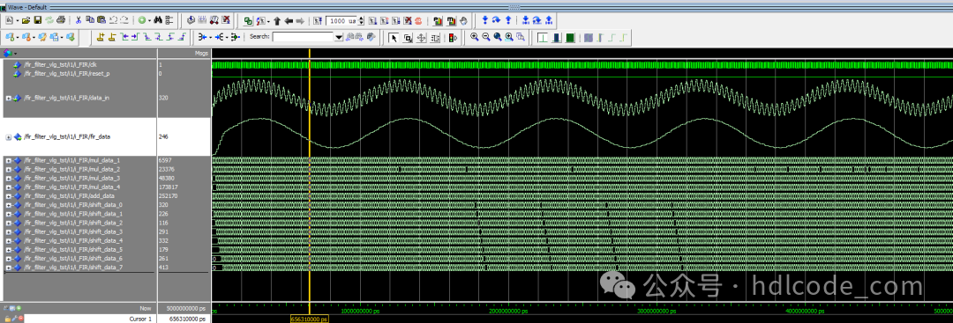Click the Delete Cursor icon
Screen dimensions: 953x323
point(111,37)
